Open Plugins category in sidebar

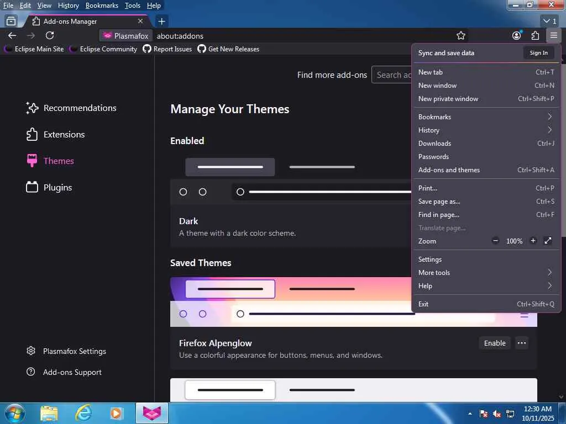(x=49, y=188)
